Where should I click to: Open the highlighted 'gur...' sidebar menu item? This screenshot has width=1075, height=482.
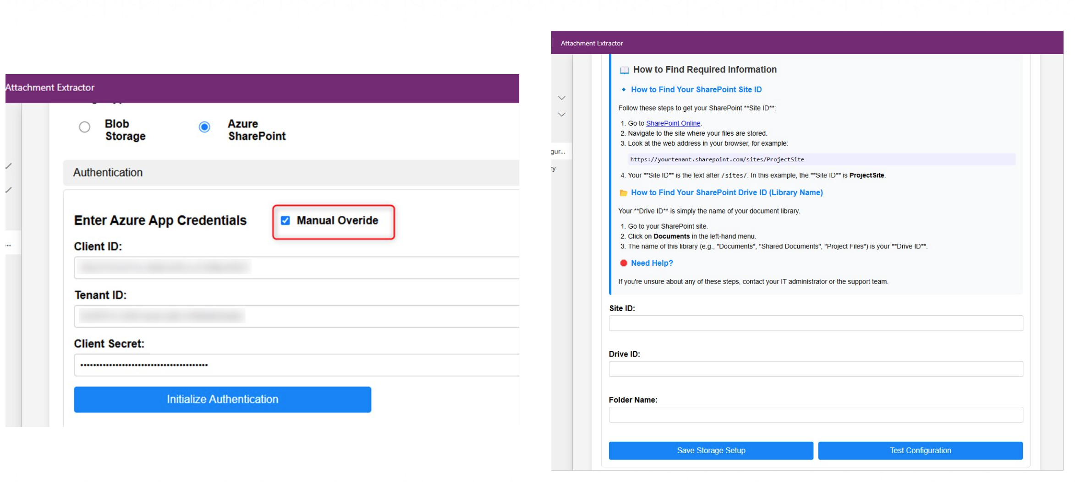(x=559, y=152)
